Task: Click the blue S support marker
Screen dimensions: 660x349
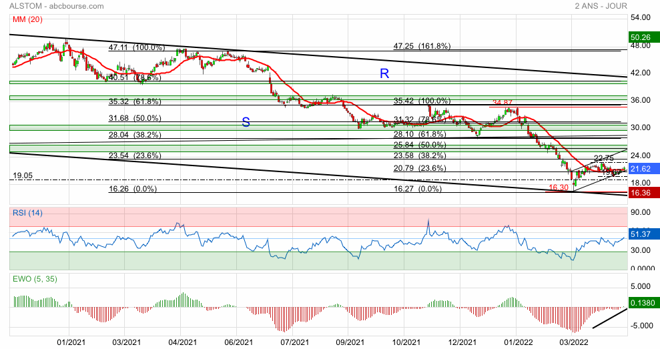Action: 246,122
